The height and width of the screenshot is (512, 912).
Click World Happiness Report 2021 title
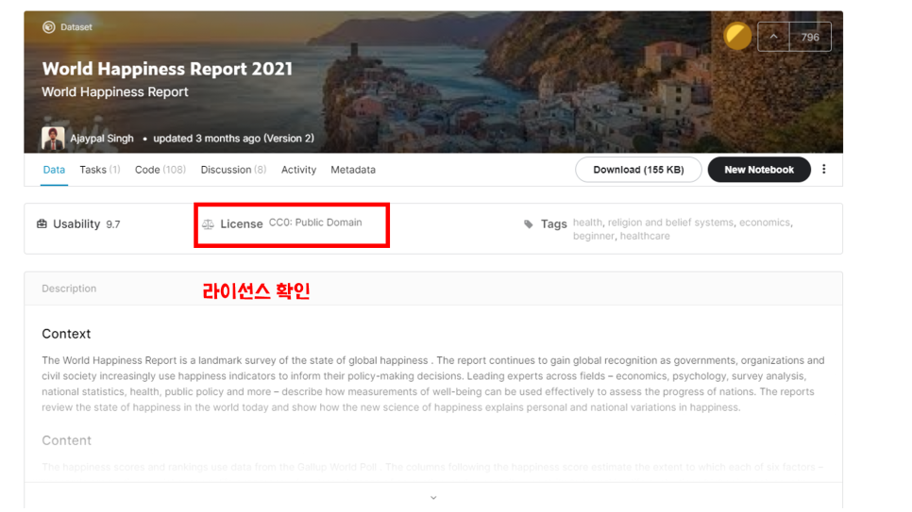(167, 69)
